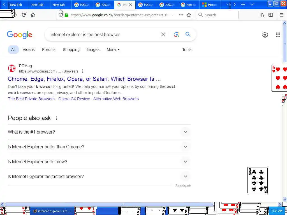Image resolution: width=287 pixels, height=215 pixels.
Task: Click the taskbar button "internet explorer is th..."
Action: (52, 211)
